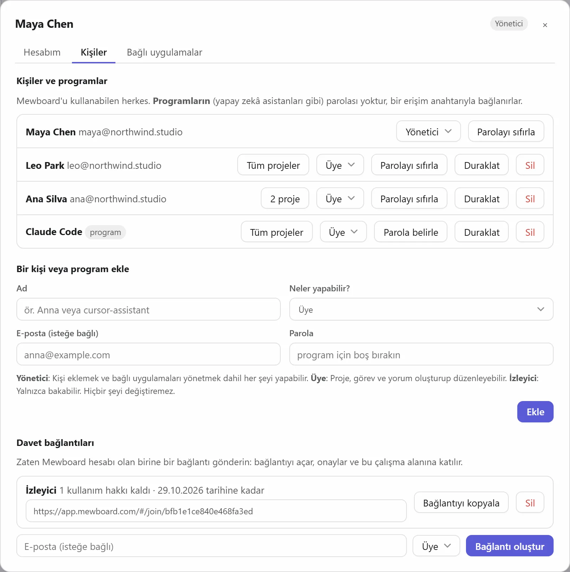This screenshot has height=572, width=570.
Task: Click Bağlantıyı kopyala to copy link
Action: (x=461, y=503)
